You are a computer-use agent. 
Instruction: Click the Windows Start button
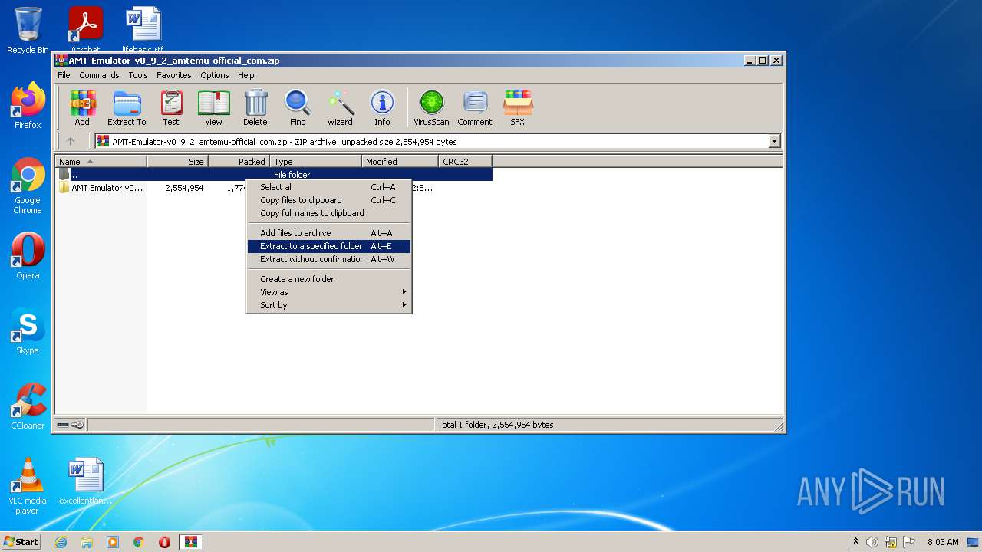(21, 541)
